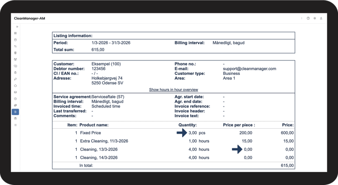
Task: Open the key icon in the sidebar
Action: pos(15,79)
